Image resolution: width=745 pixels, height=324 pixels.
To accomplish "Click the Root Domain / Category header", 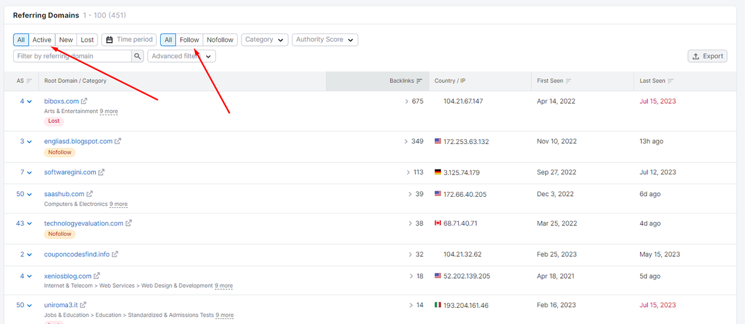I will 75,81.
